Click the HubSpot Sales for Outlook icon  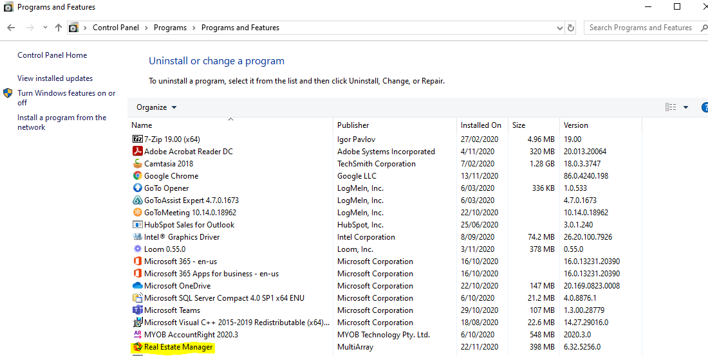click(x=137, y=224)
